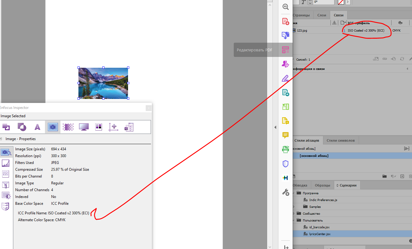Expand the Сообщество scripts folder
Viewport: 412px width, 249px height.
294,213
